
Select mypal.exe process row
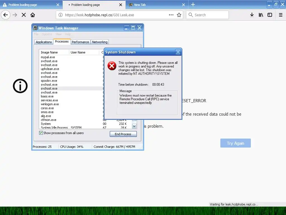[x=71, y=57]
